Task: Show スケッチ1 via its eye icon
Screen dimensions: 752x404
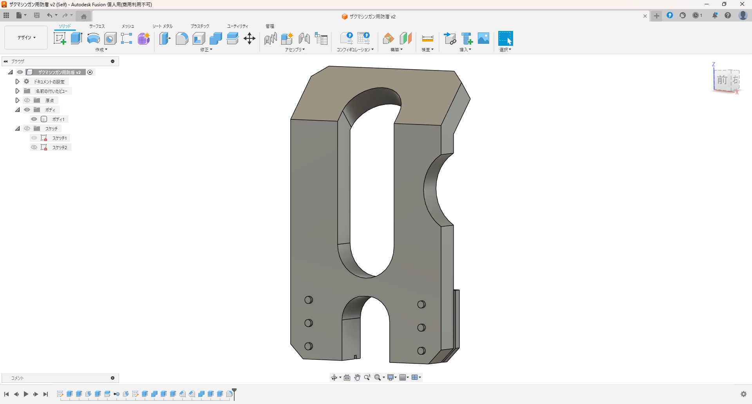Action: point(34,138)
